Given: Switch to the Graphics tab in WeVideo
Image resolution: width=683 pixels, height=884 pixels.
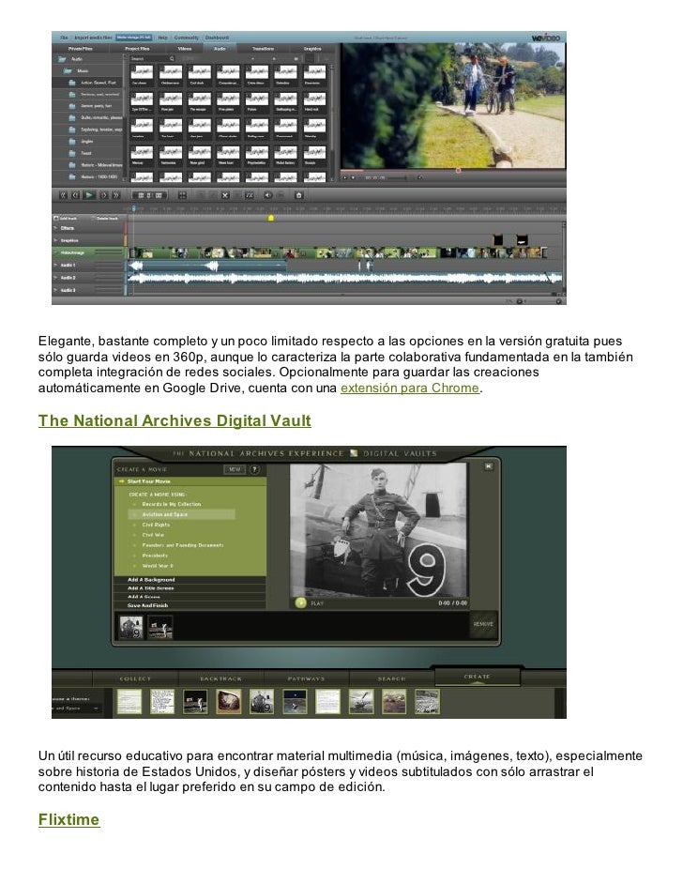Looking at the screenshot, I should tap(312, 49).
